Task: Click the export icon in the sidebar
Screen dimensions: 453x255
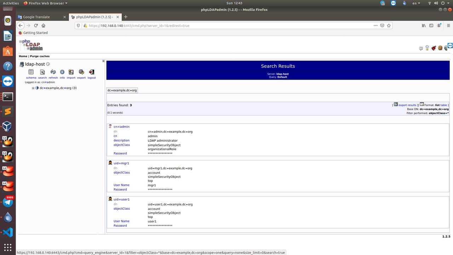Action: coord(81,72)
